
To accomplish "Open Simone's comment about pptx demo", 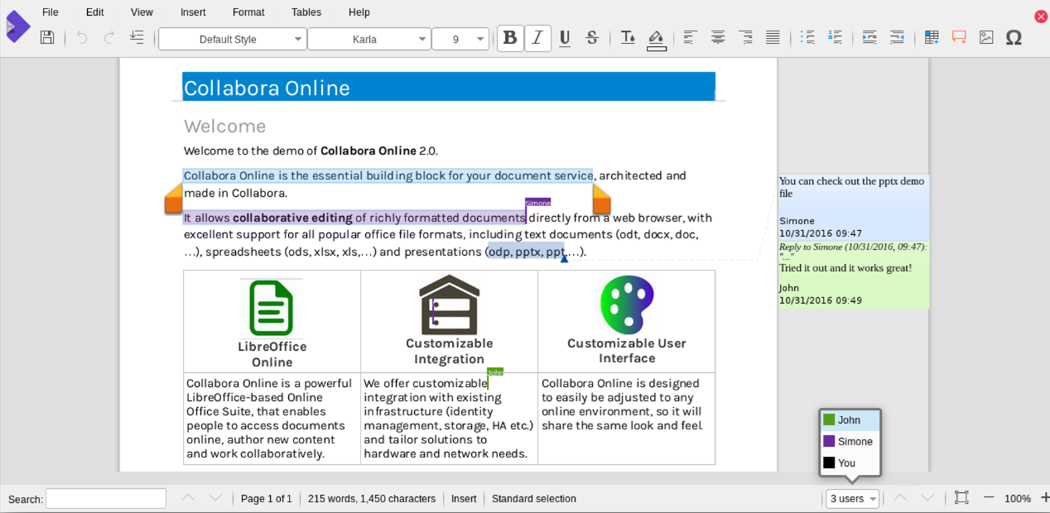I will [x=853, y=207].
